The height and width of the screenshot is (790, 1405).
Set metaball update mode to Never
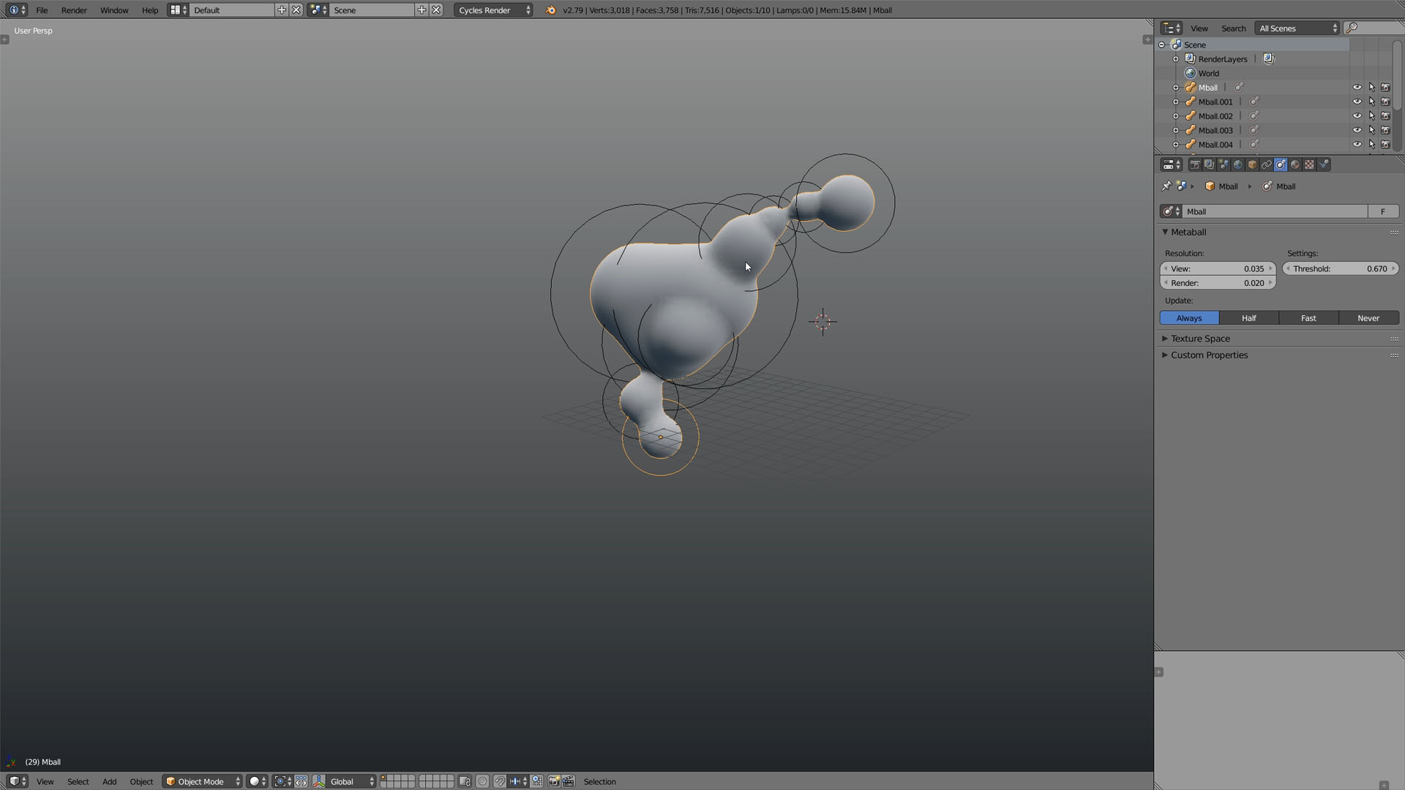1368,318
